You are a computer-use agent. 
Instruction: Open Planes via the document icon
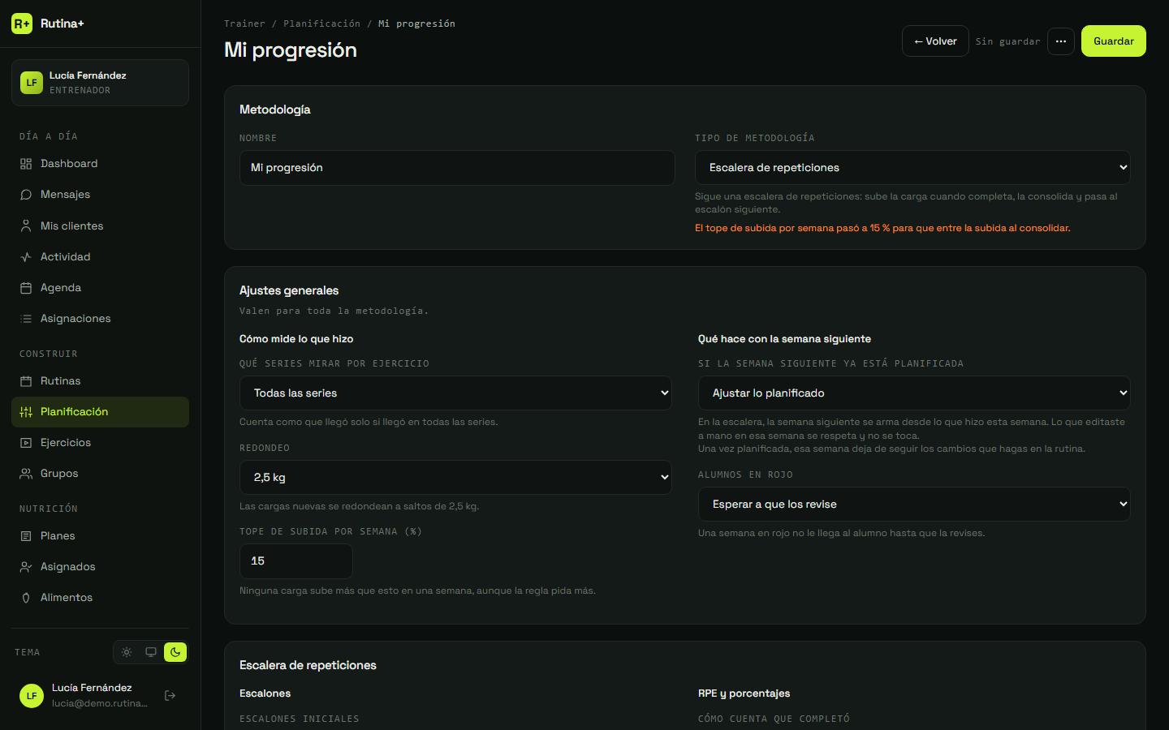click(26, 536)
